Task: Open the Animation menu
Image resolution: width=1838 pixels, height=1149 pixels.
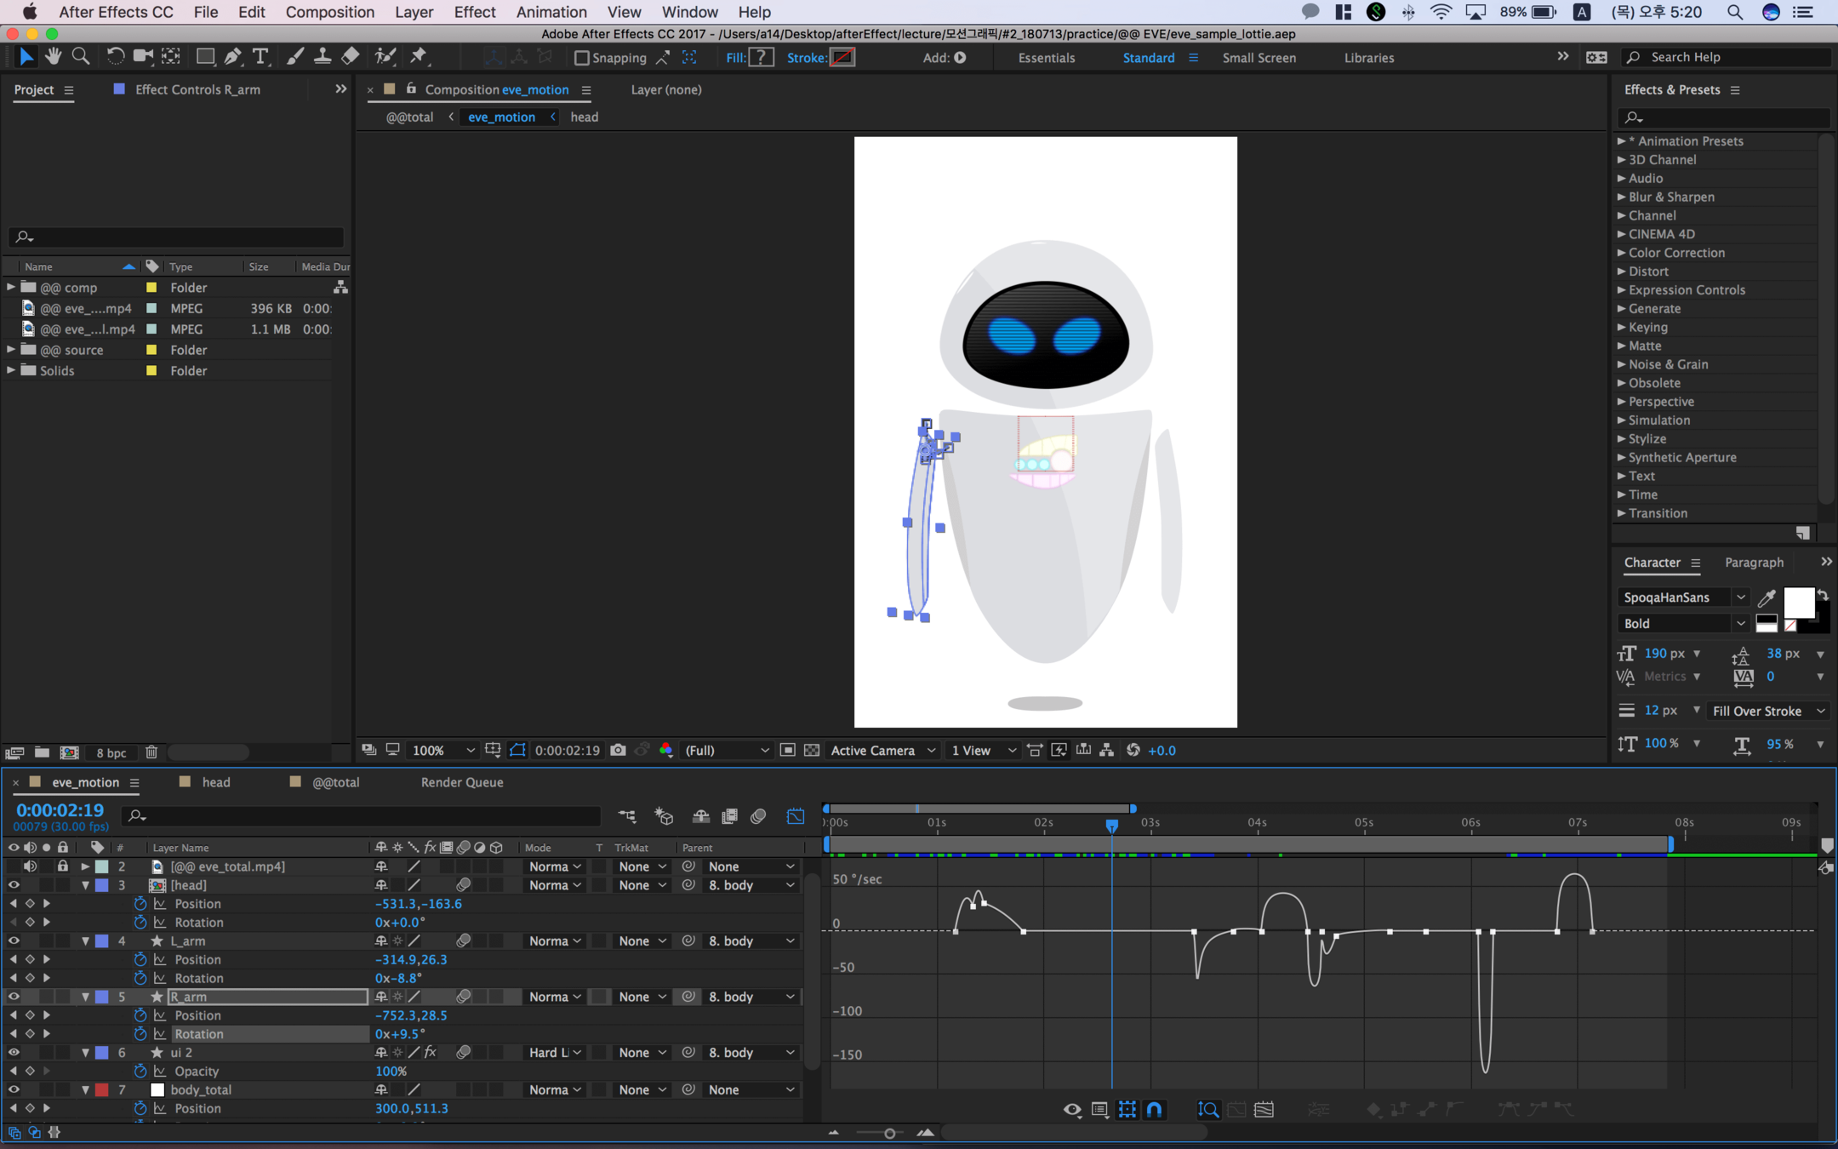Action: (x=551, y=12)
